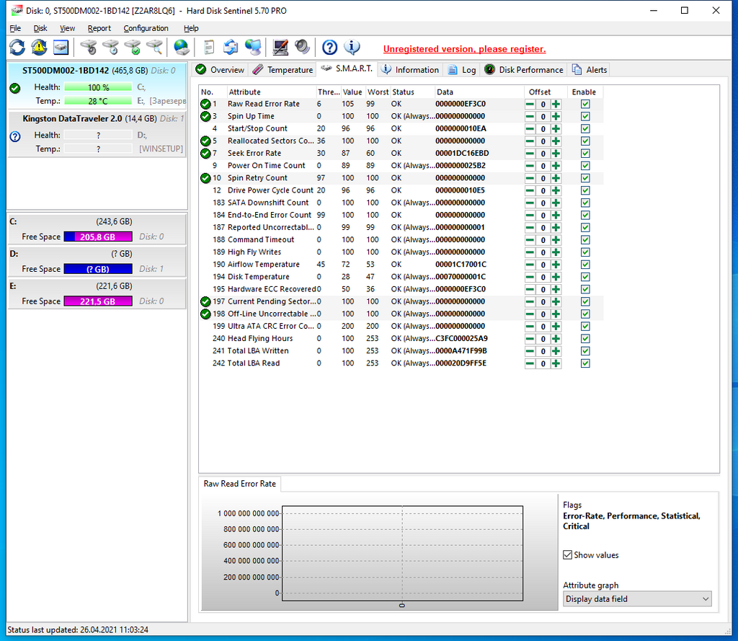Click the blue info bubble toolbar icon
This screenshot has width=738, height=641.
pyautogui.click(x=352, y=48)
